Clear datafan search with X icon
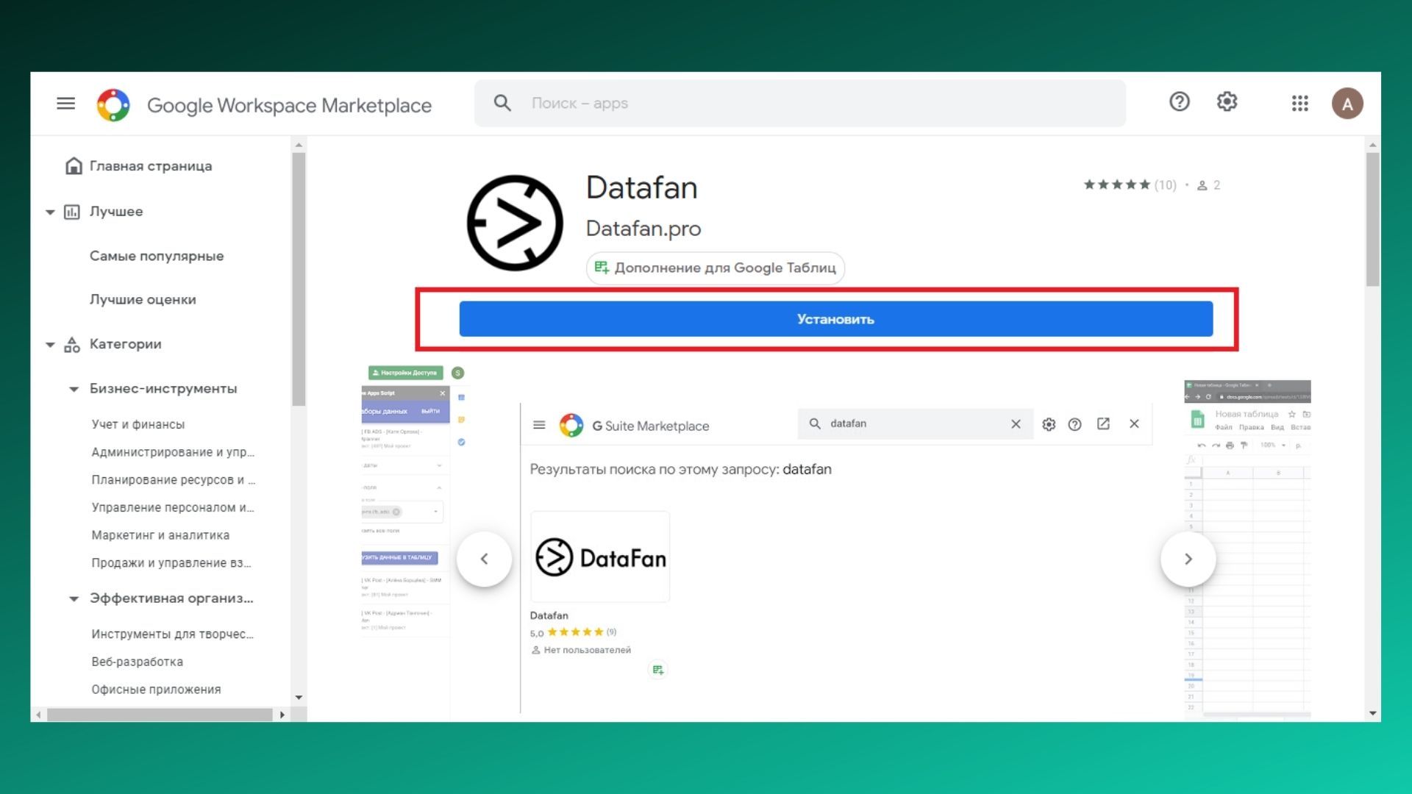This screenshot has width=1412, height=794. 1016,423
